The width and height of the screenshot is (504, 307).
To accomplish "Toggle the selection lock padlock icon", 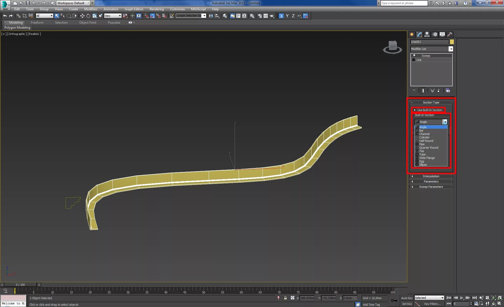I will [285, 298].
